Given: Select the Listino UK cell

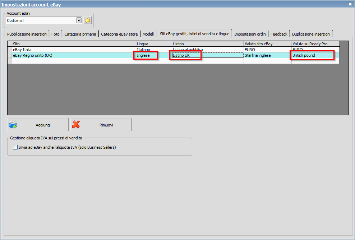Looking at the screenshot, I should pyautogui.click(x=208, y=55).
